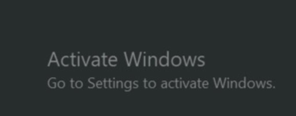Click the lowercase "activate" in the subtitle
296x116 pixels.
[185, 83]
